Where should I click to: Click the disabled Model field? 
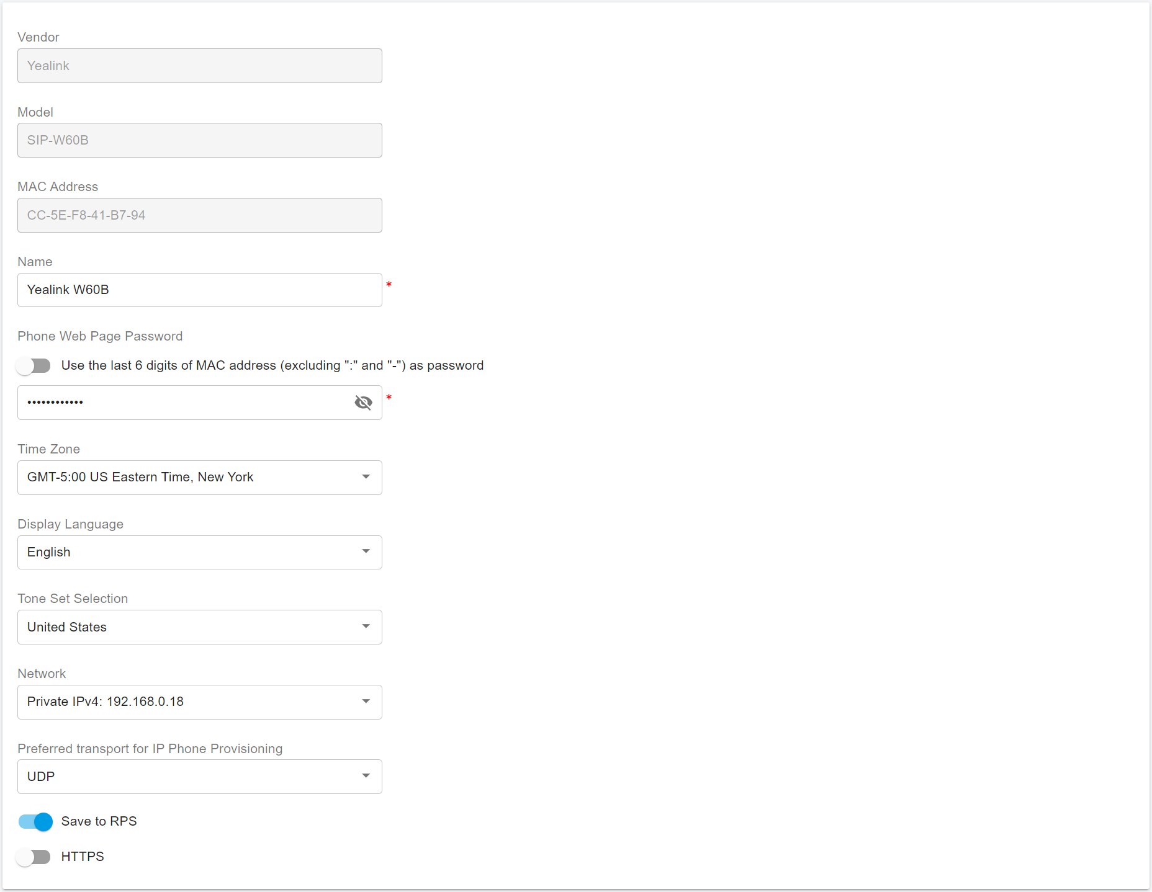point(199,140)
